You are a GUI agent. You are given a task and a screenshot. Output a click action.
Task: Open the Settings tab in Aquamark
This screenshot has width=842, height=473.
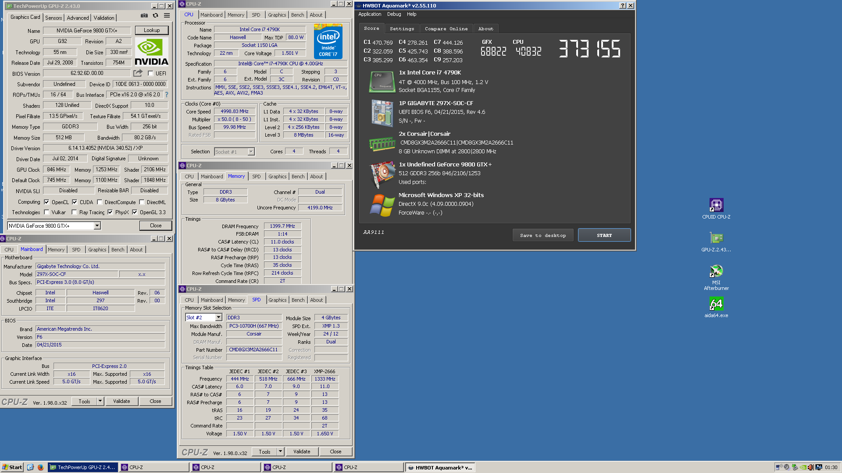(402, 28)
